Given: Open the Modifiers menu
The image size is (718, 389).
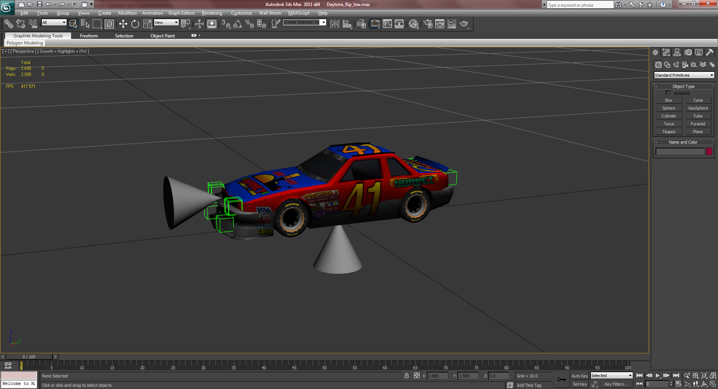Looking at the screenshot, I should click(127, 13).
